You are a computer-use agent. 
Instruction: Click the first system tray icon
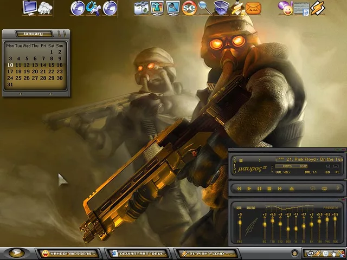(x=310, y=253)
